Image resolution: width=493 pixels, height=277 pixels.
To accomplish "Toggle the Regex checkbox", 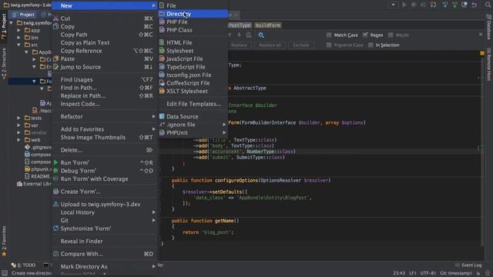I will pos(365,35).
